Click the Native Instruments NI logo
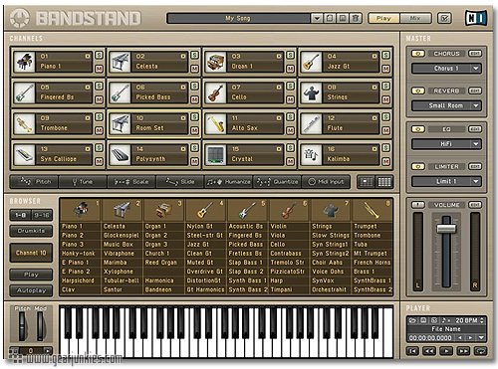 tap(476, 18)
